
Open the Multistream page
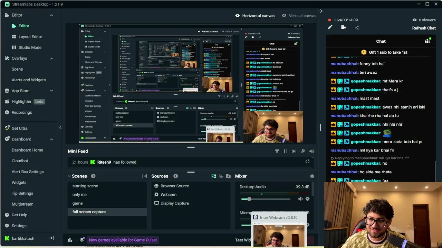click(x=22, y=204)
